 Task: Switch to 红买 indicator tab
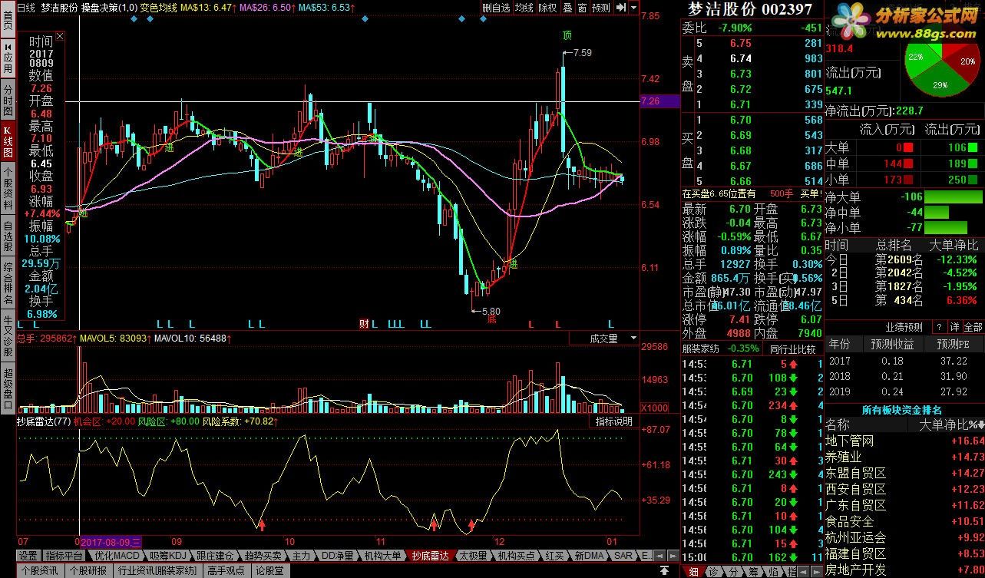[x=554, y=555]
